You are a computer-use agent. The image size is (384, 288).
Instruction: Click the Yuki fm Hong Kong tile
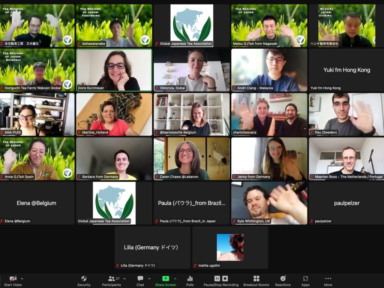[x=346, y=70]
